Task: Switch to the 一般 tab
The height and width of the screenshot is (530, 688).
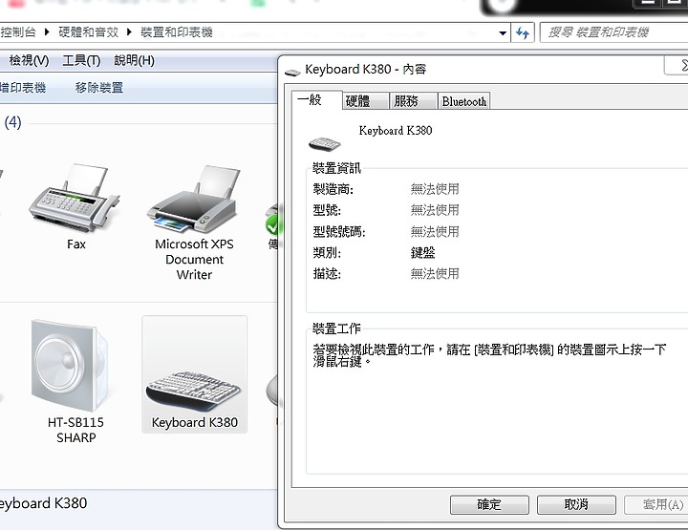Action: point(316,100)
